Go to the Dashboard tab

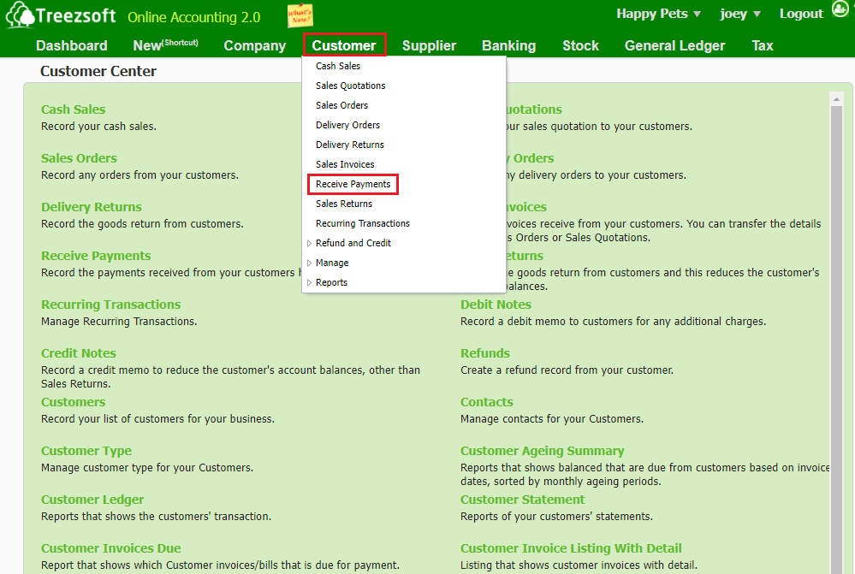tap(72, 45)
